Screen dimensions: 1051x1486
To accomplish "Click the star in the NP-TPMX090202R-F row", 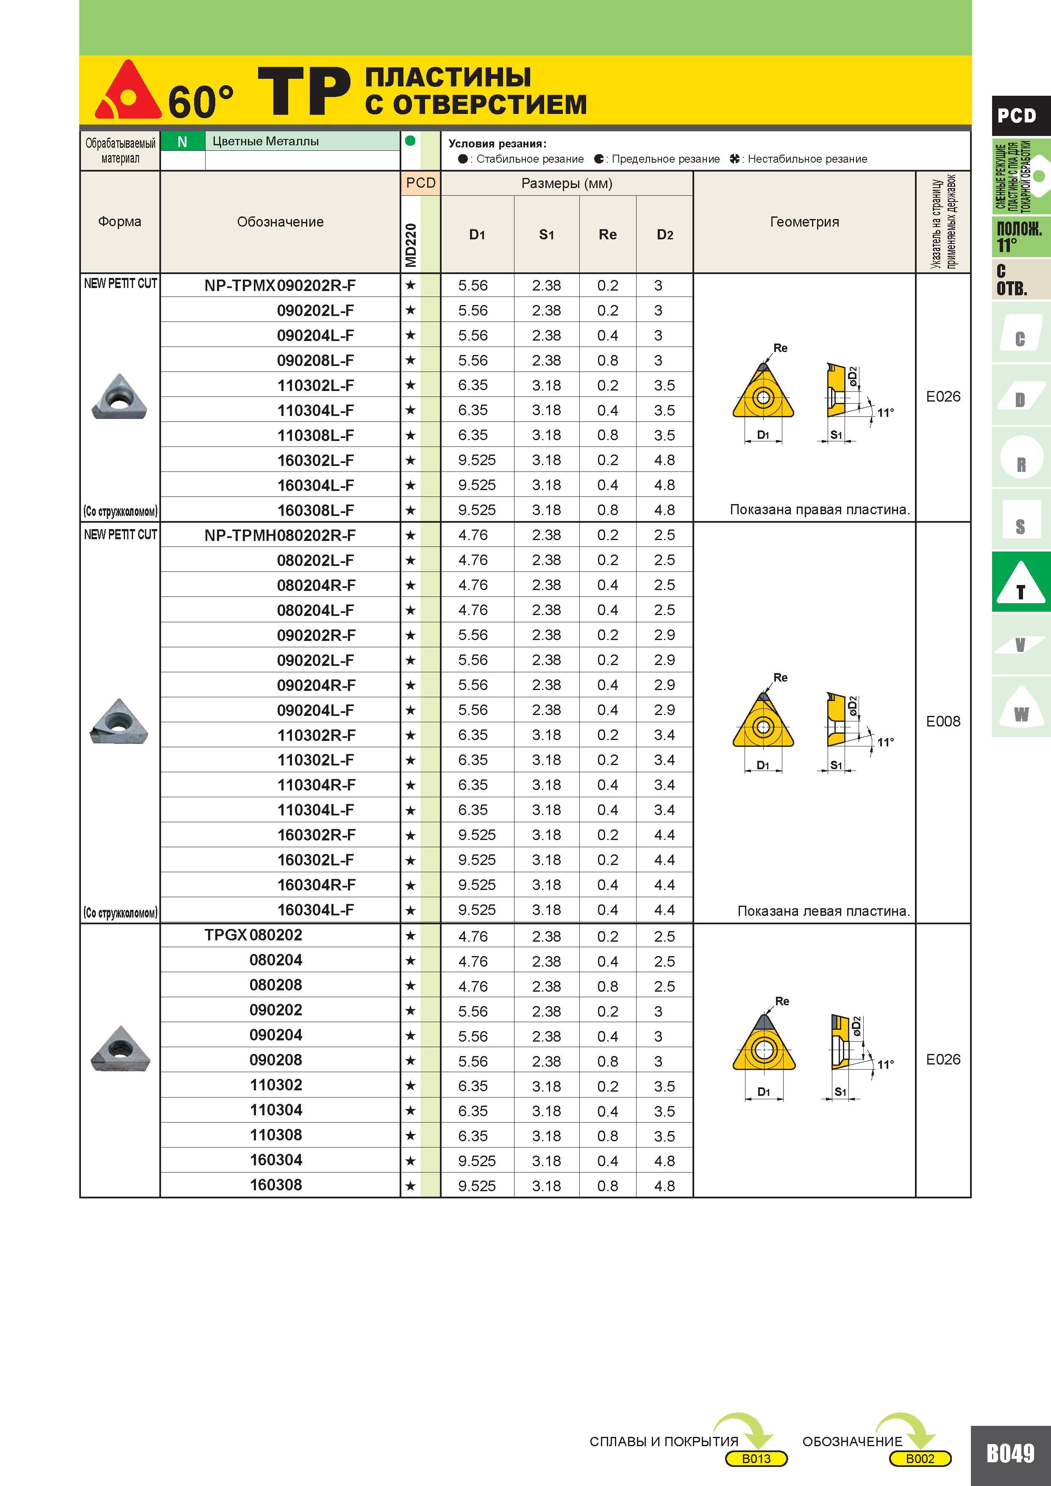I will (410, 286).
